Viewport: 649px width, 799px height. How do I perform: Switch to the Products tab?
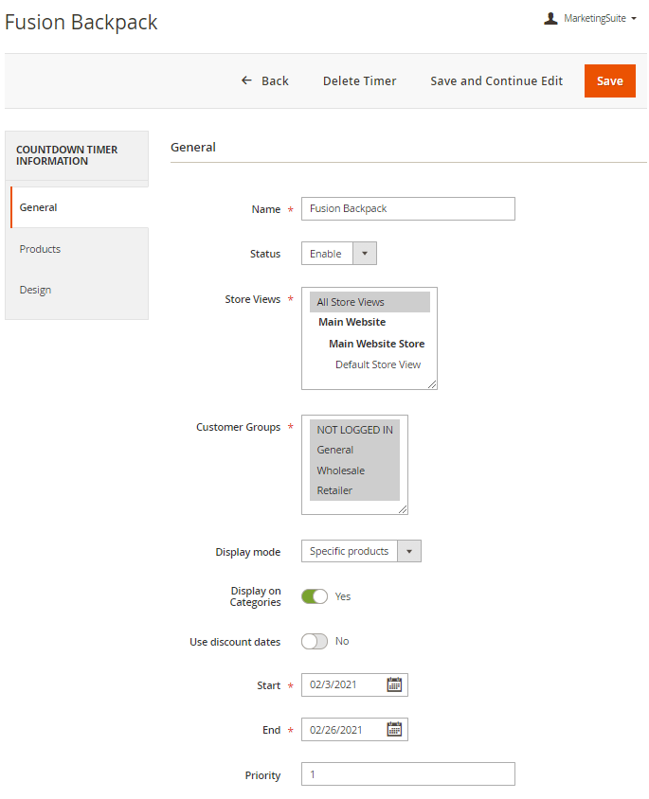click(x=40, y=249)
